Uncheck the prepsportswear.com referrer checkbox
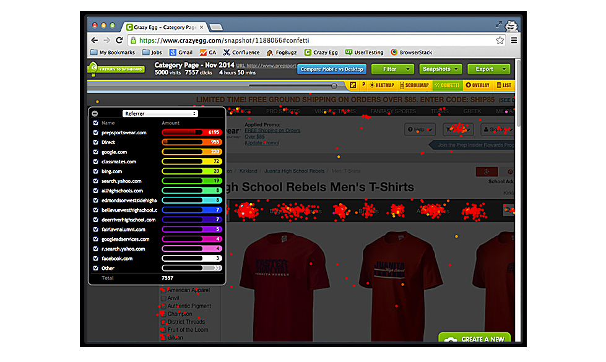Image resolution: width=606 pixels, height=362 pixels. (x=95, y=132)
